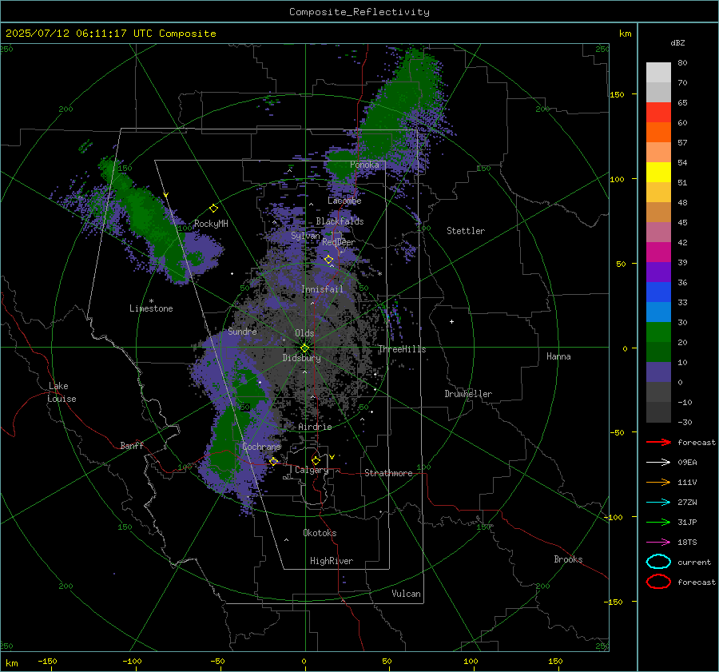Select the 39 dBZ magenta color swatch
This screenshot has width=719, height=672.
tap(658, 252)
